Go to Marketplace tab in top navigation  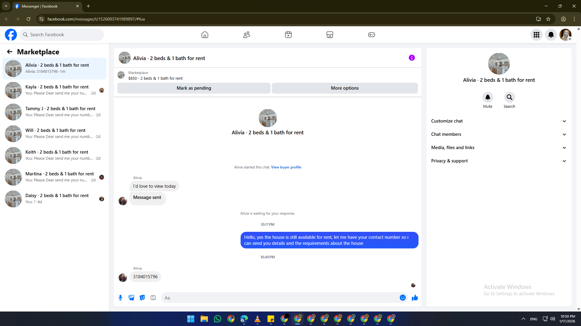330,35
